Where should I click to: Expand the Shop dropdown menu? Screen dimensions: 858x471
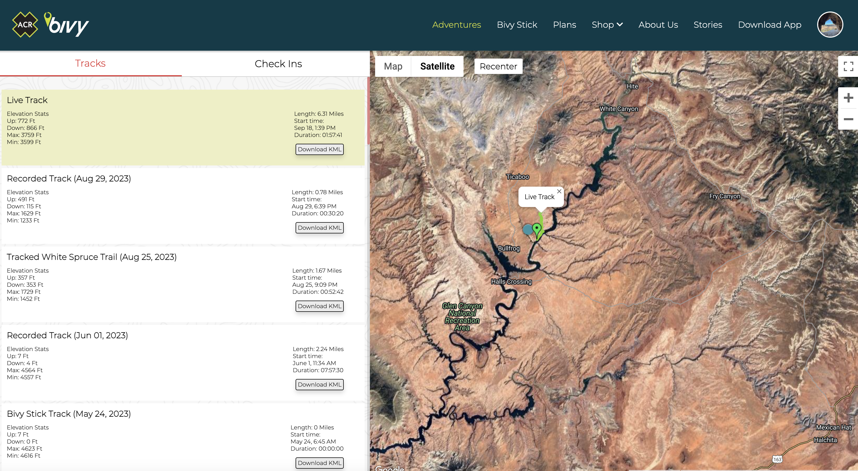[x=607, y=25]
